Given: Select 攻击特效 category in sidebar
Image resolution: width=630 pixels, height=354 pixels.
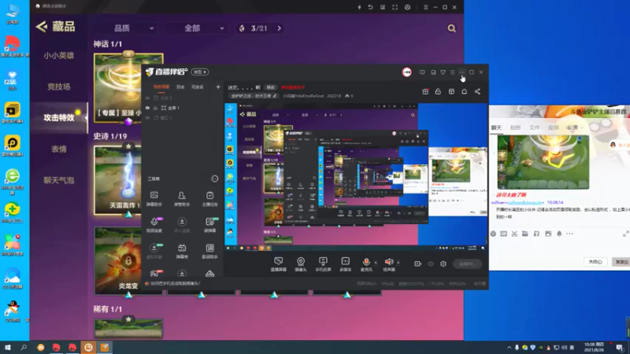Looking at the screenshot, I should pos(58,117).
